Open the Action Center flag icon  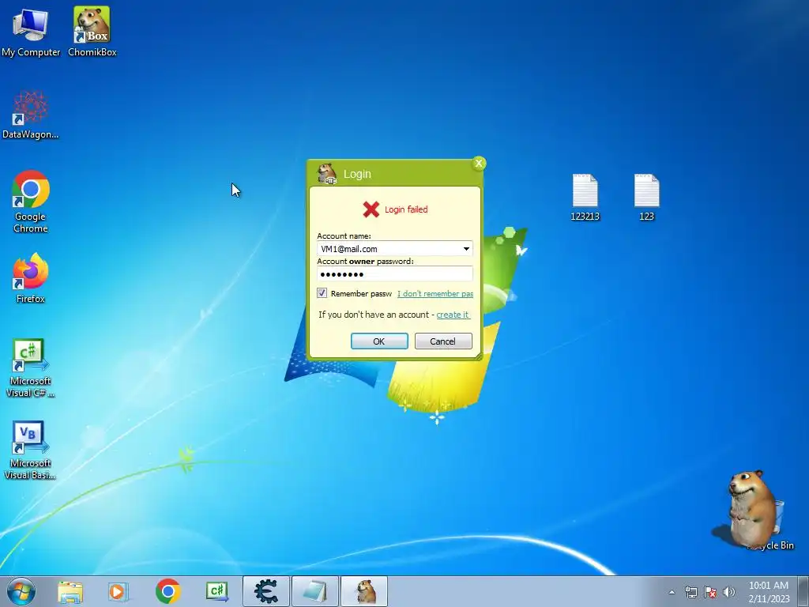click(x=710, y=592)
